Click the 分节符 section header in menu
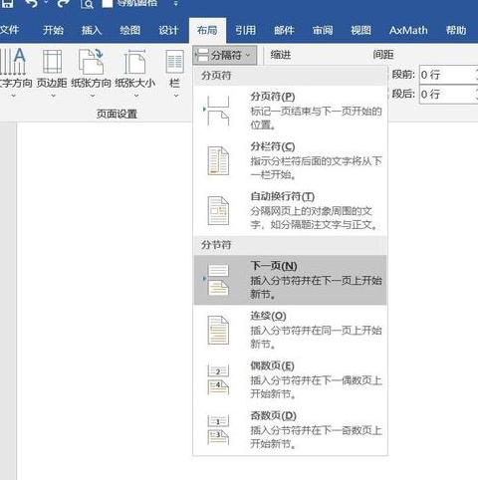 (216, 245)
